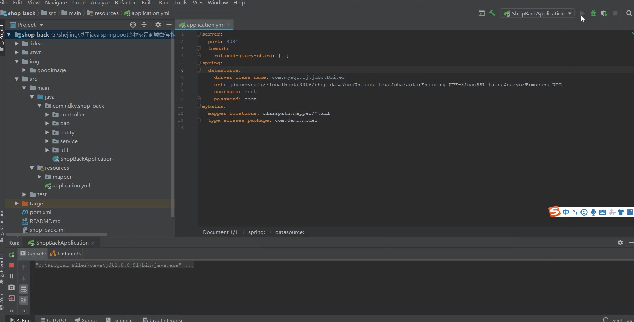Image resolution: width=634 pixels, height=322 pixels.
Task: Open the Terminal tool window
Action: pyautogui.click(x=119, y=320)
